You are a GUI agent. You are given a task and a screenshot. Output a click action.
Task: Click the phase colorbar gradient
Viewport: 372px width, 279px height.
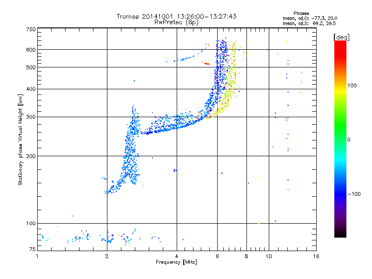[x=340, y=139]
